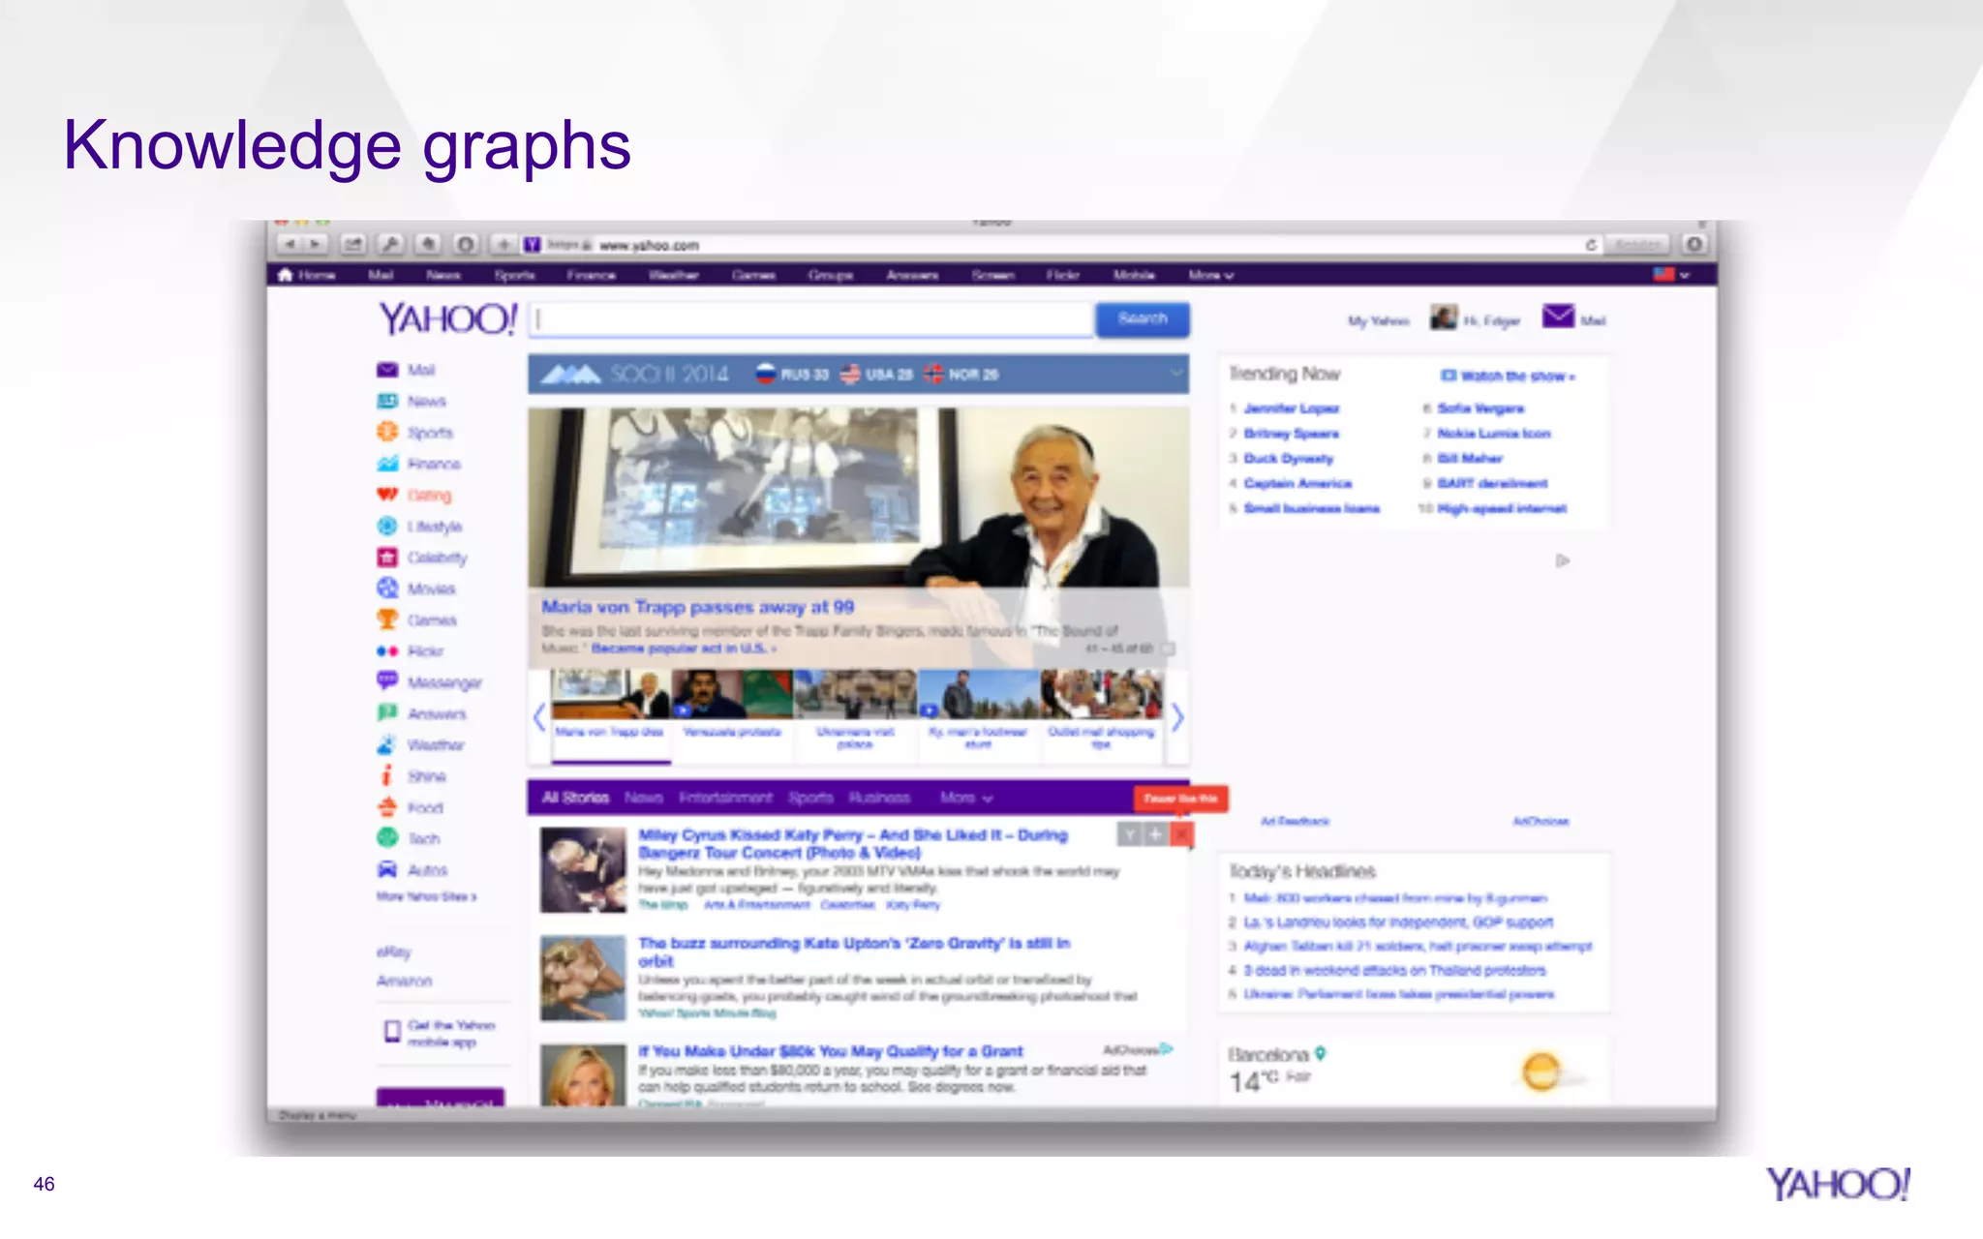Open the Answers icon in sidebar
The image size is (1983, 1239).
click(x=387, y=713)
